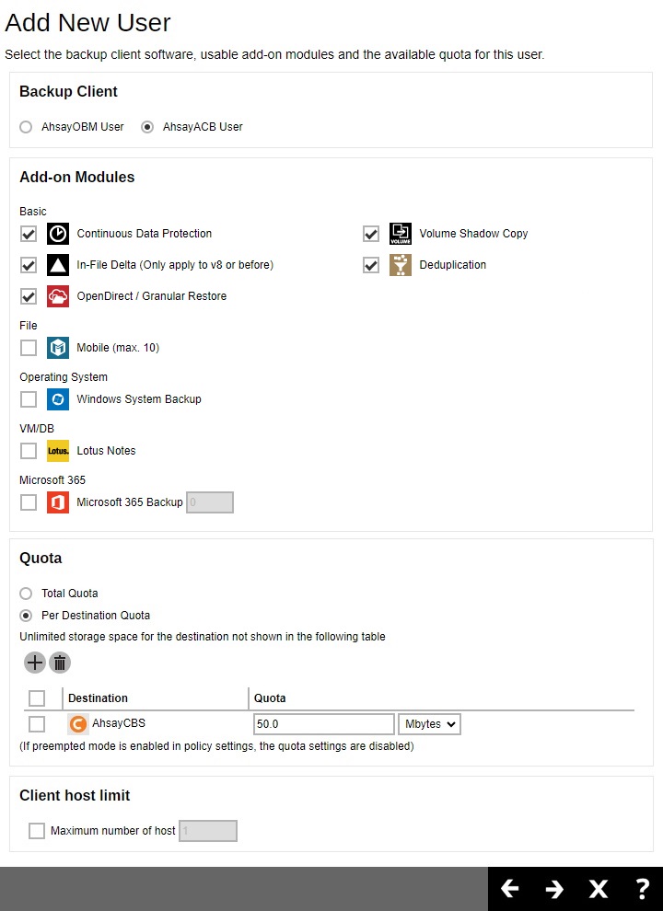The height and width of the screenshot is (911, 663).
Task: Disable the Volume Shadow Copy checkbox
Action: [371, 234]
